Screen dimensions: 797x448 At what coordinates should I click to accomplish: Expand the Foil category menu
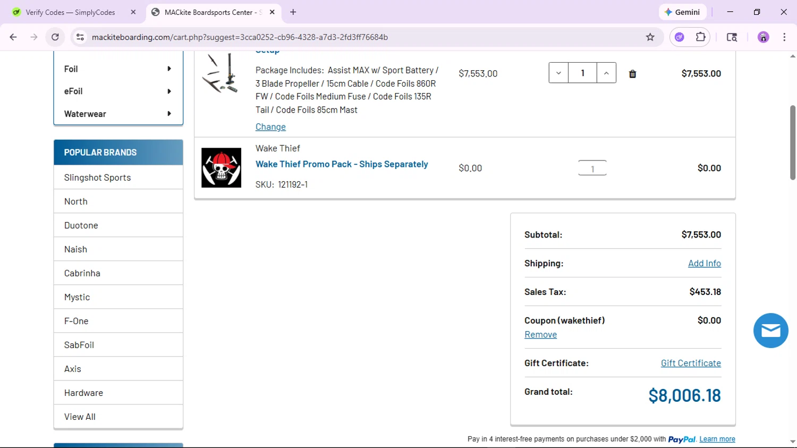point(118,69)
